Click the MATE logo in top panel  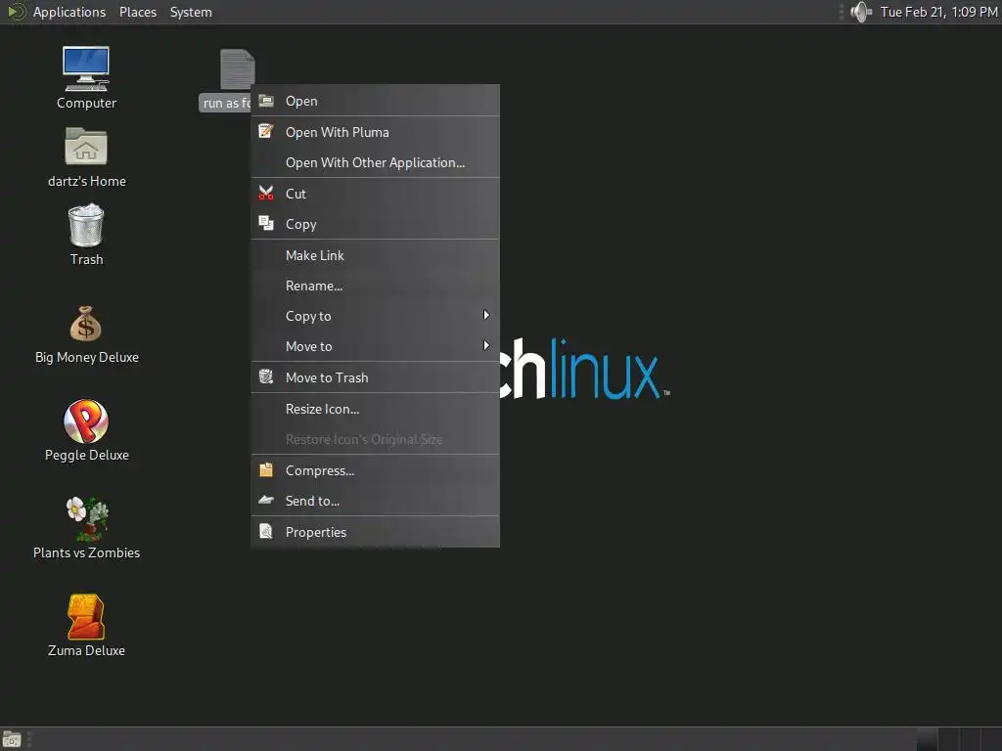16,12
